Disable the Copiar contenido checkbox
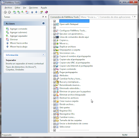The width and height of the screenshot is (139, 138). pyautogui.click(x=55, y=69)
